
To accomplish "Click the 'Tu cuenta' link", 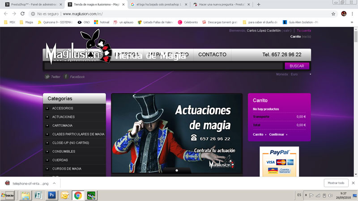I will [x=304, y=30].
